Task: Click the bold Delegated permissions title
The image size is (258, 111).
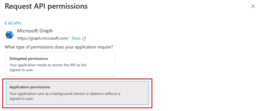Action: [x=29, y=59]
